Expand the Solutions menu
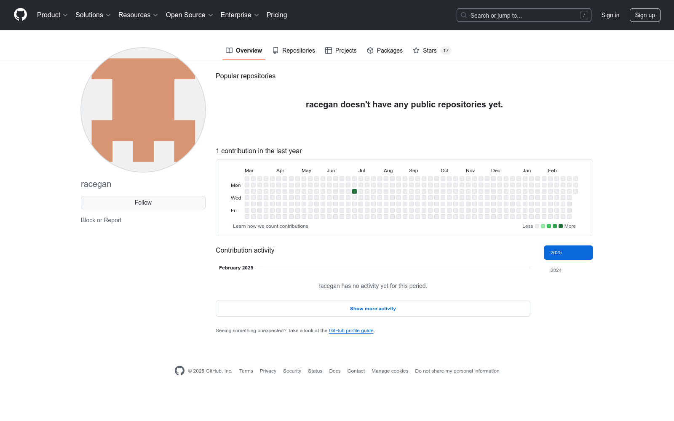 93,15
